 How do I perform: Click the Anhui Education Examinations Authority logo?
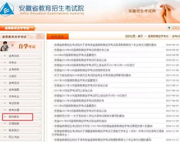(x=7, y=9)
